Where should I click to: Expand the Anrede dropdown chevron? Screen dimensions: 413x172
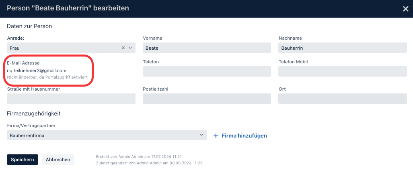pos(130,48)
